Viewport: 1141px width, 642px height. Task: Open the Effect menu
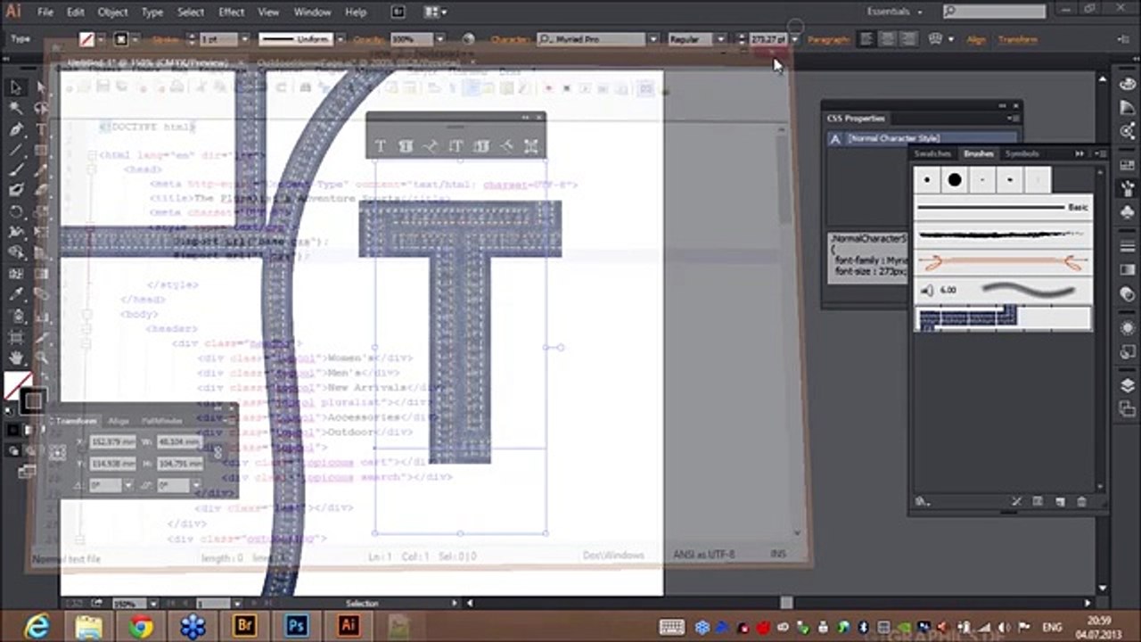[x=231, y=12]
